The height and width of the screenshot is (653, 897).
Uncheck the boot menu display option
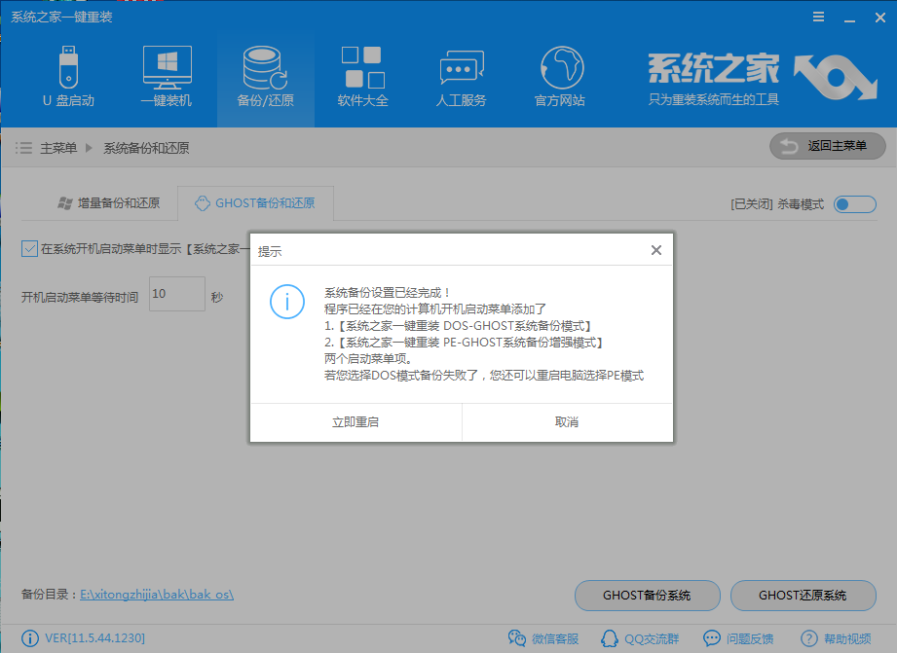(27, 249)
